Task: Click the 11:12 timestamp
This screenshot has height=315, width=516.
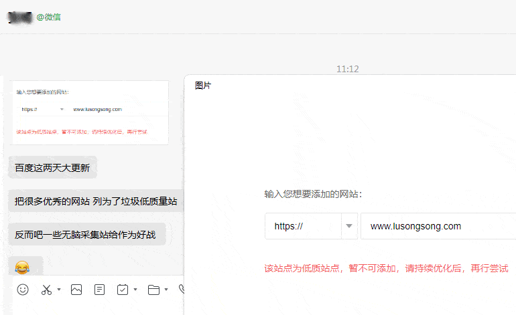Action: click(348, 69)
